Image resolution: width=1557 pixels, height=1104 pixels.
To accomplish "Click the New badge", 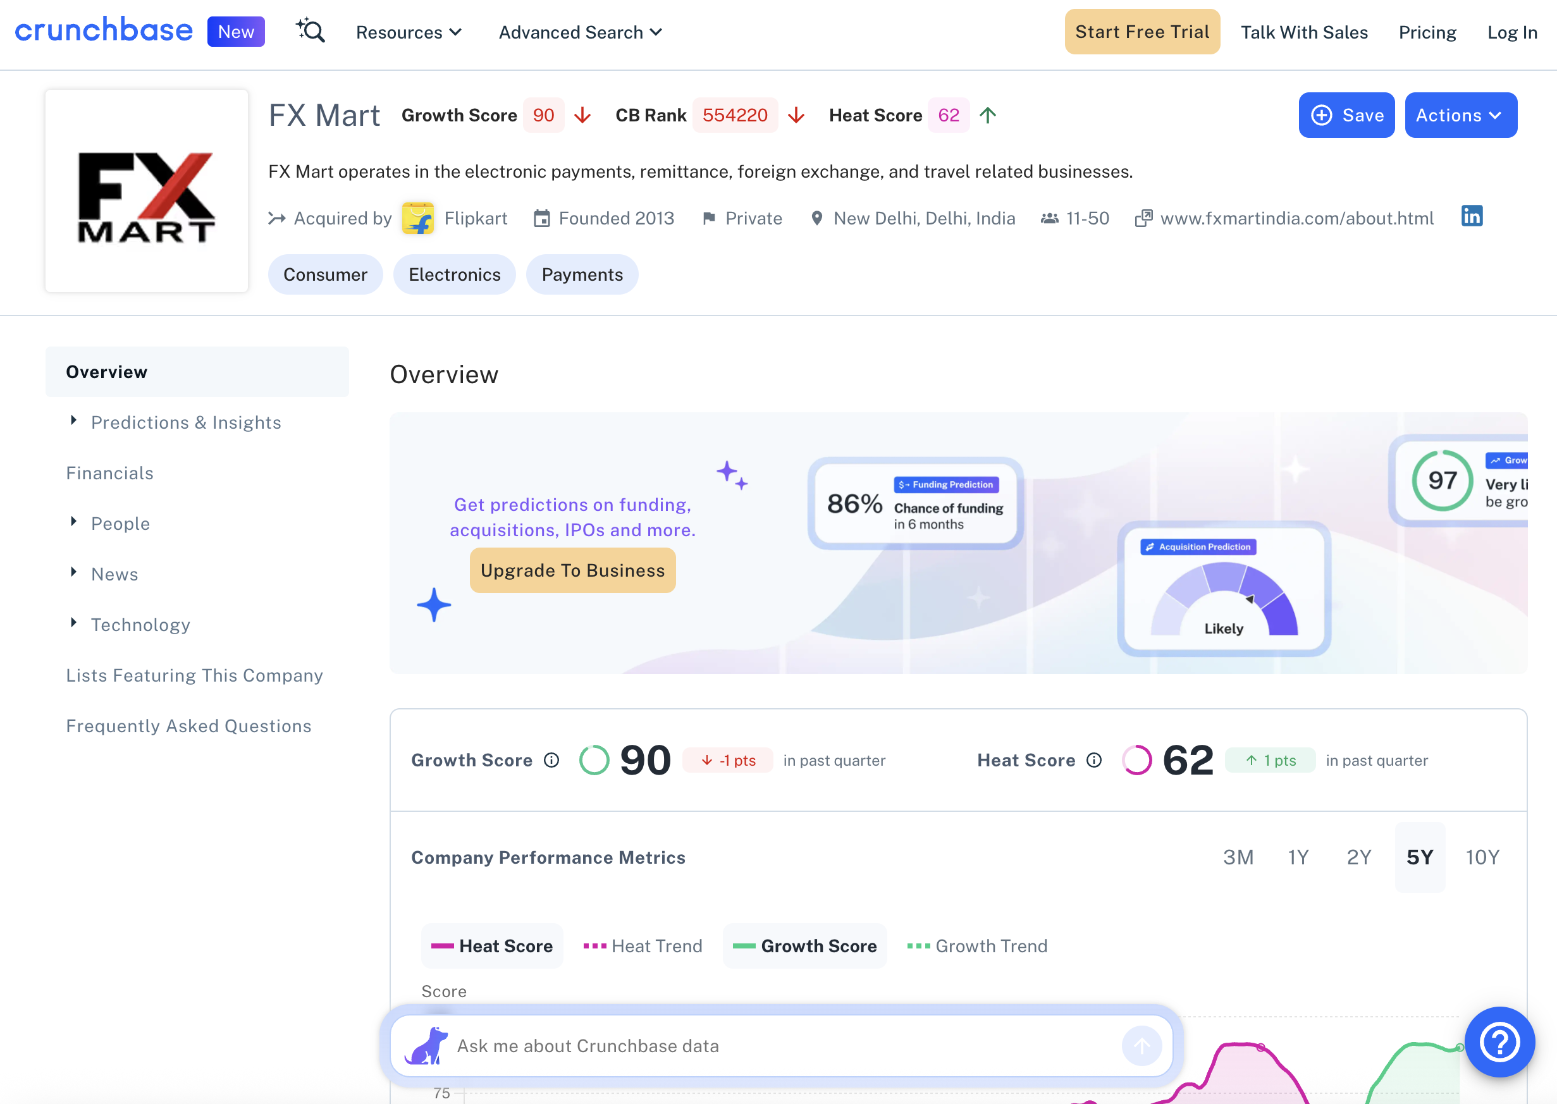I will (x=235, y=31).
